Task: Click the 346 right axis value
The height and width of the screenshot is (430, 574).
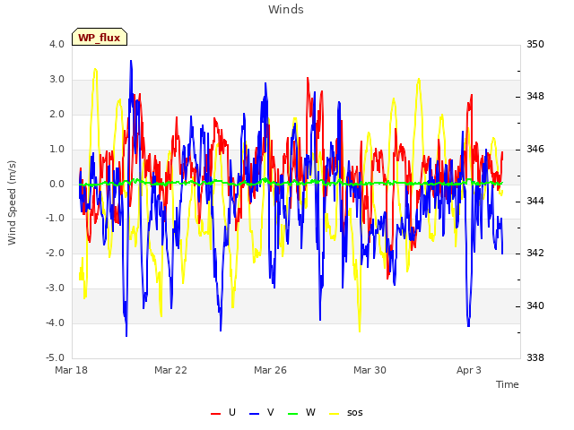Action: click(x=535, y=150)
